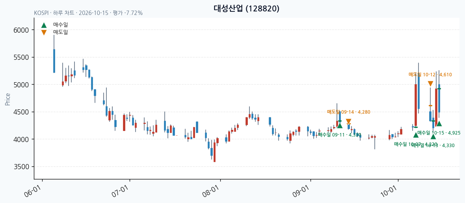The width and height of the screenshot is (465, 203).
Task: Click the Price y-axis label
Action: (x=7, y=99)
